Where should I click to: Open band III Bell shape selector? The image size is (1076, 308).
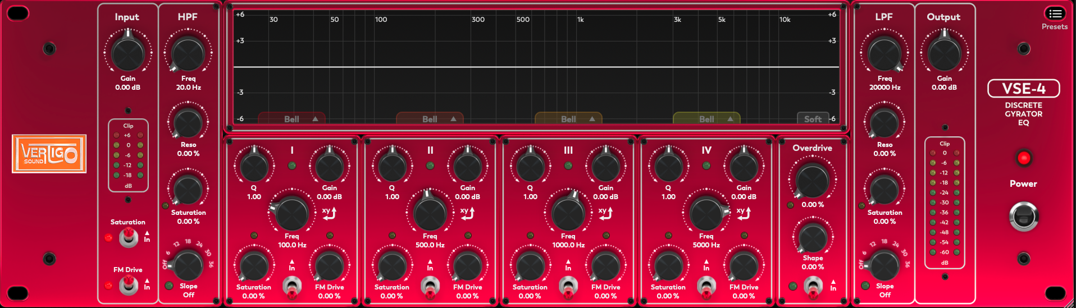(568, 118)
